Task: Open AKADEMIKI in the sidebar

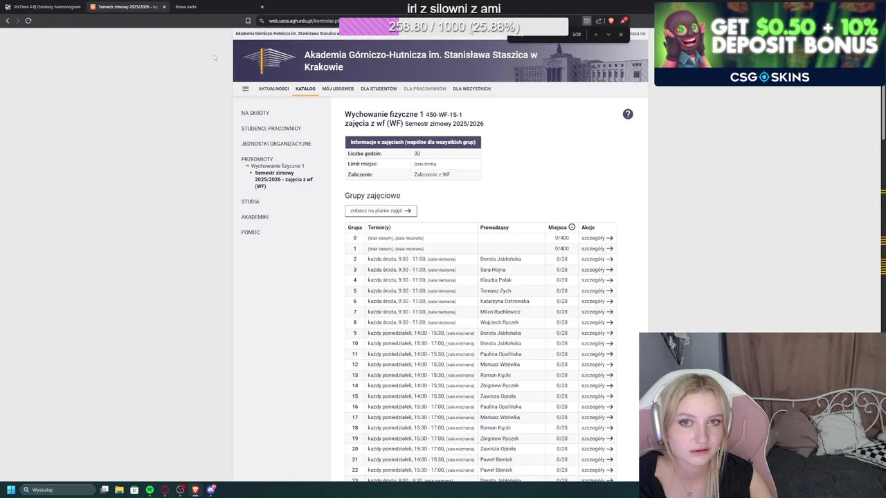Action: 254,217
